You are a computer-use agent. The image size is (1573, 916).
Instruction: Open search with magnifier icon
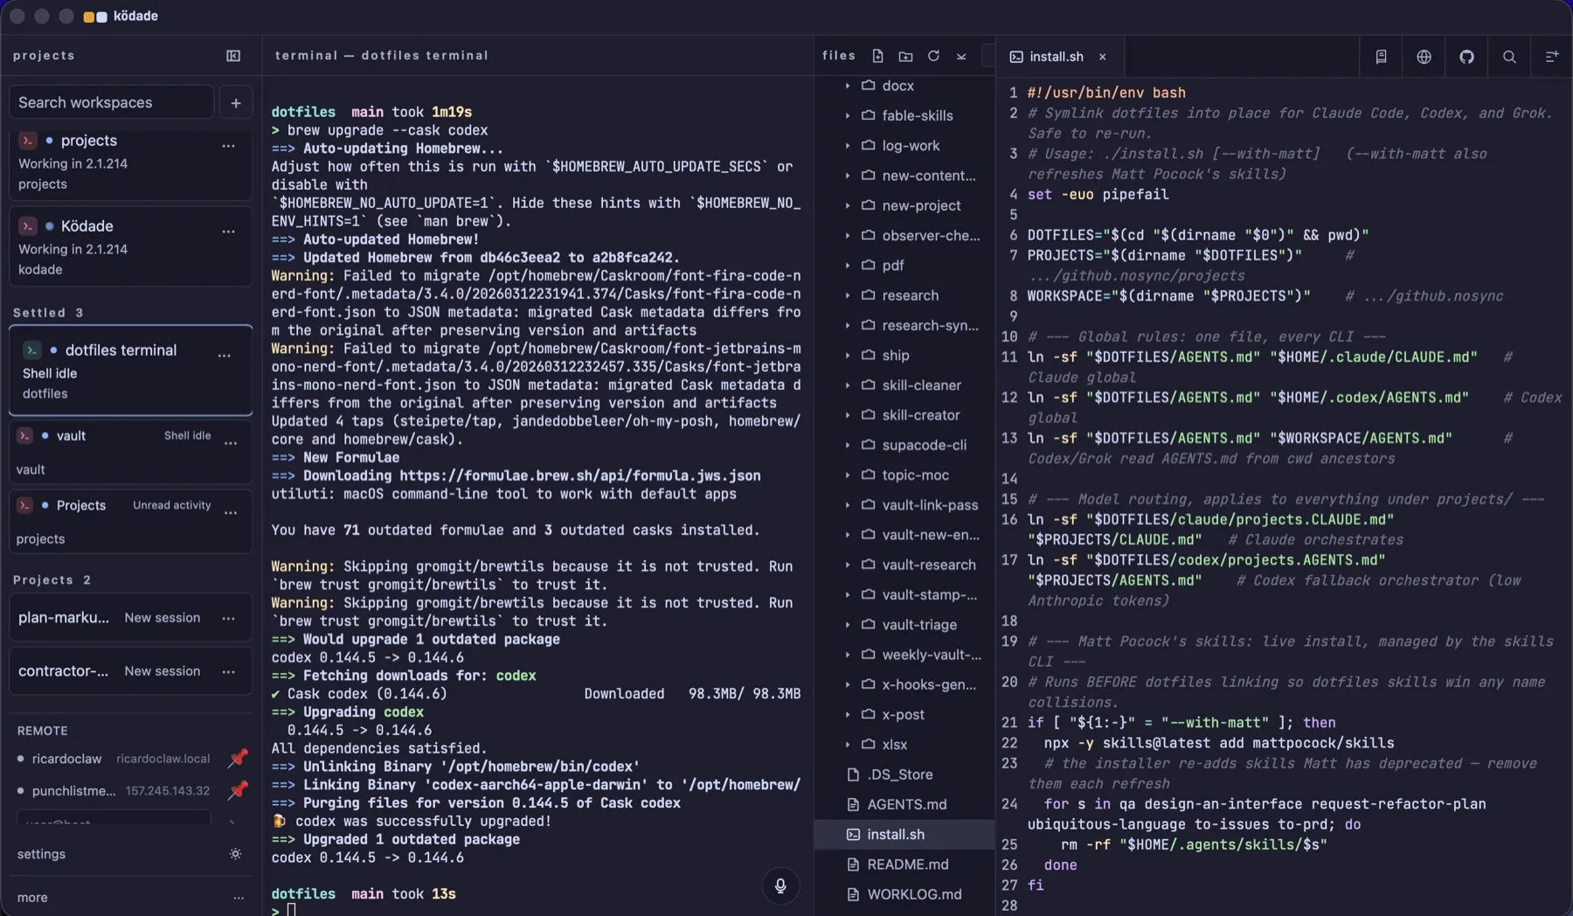click(1509, 57)
